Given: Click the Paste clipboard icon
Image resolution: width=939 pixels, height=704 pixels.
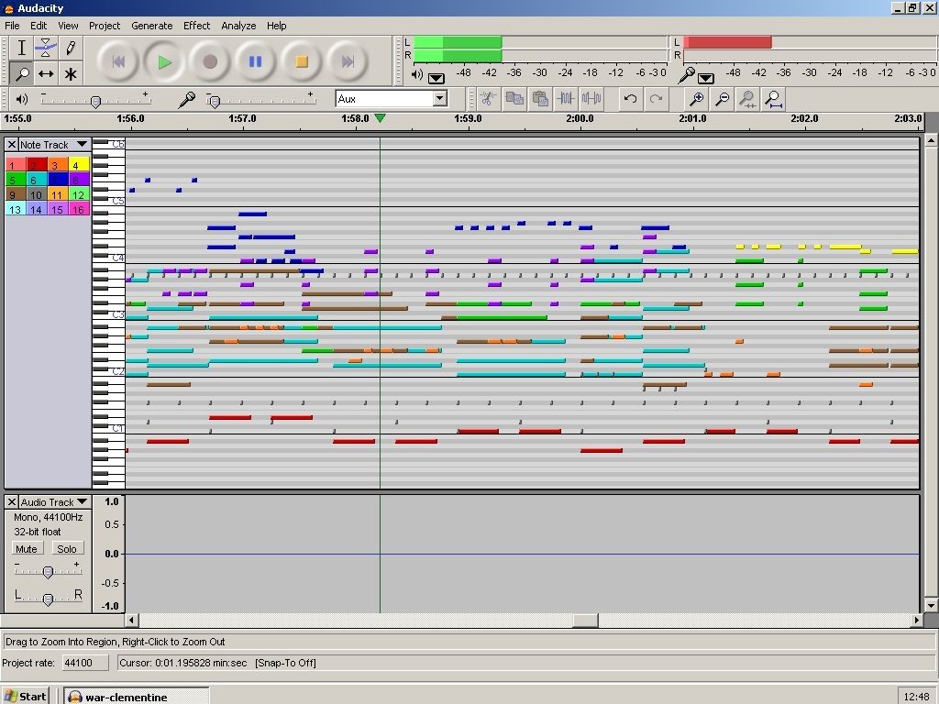Looking at the screenshot, I should [x=539, y=98].
